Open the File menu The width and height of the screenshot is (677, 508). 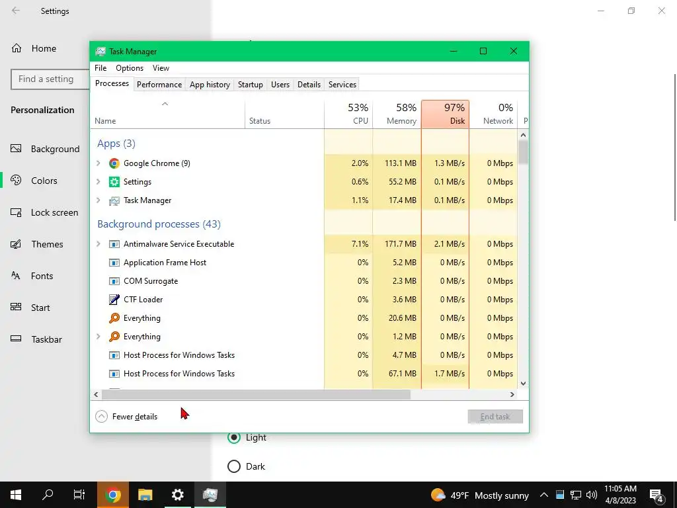click(100, 68)
